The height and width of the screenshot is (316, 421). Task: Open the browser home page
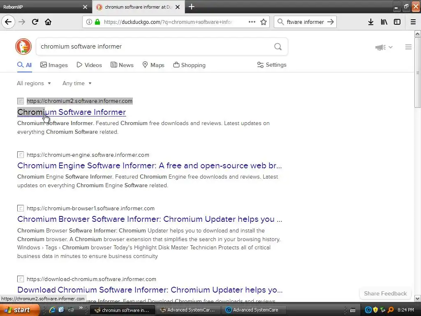click(48, 22)
